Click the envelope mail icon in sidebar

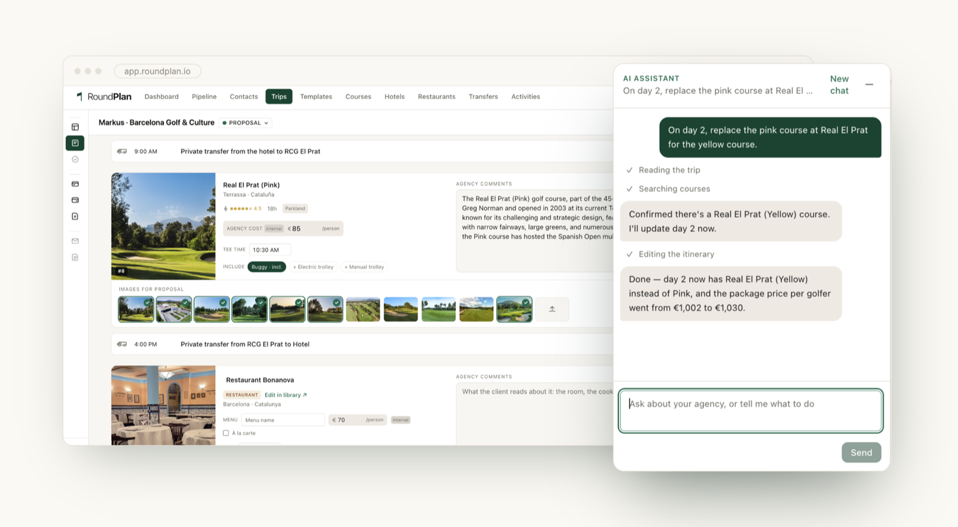click(75, 241)
